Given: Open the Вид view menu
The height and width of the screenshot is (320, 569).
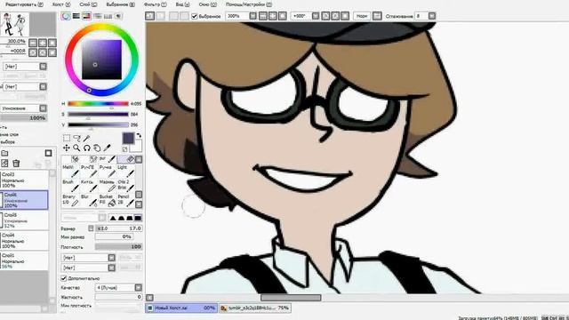Looking at the screenshot, I should click(x=182, y=4).
